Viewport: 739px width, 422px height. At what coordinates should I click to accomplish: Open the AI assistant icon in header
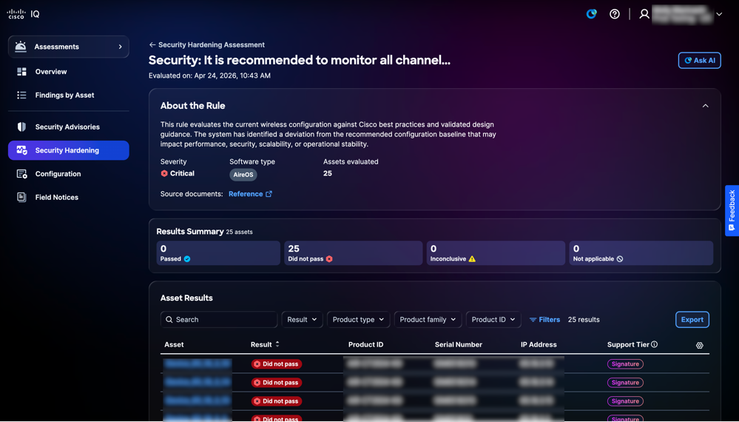point(591,14)
